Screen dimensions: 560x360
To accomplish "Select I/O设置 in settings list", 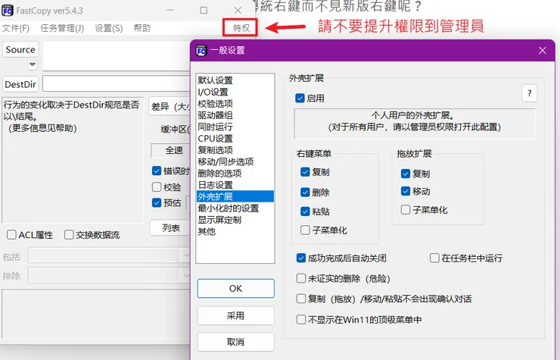I will coord(235,92).
